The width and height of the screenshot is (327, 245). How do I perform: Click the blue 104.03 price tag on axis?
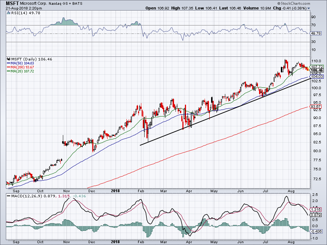coord(317,77)
